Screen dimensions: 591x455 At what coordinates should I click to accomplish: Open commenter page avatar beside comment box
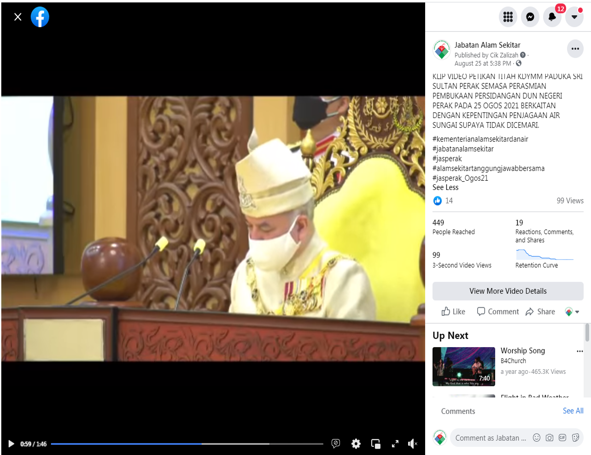point(440,437)
